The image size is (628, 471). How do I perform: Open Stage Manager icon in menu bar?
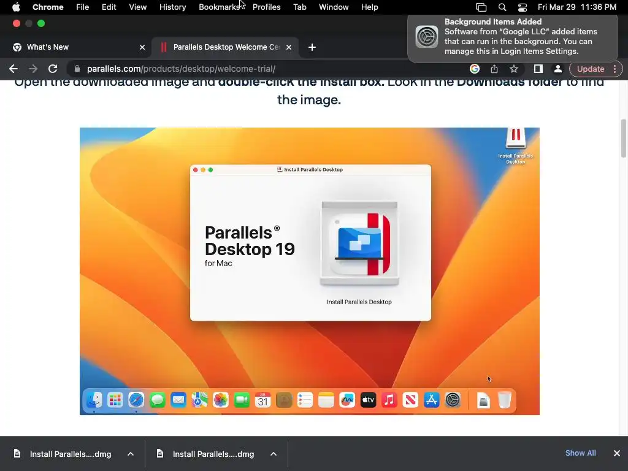click(481, 7)
